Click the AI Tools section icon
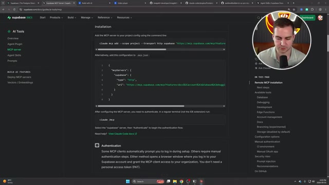Image resolution: width=329 pixels, height=185 pixels. coord(9,31)
